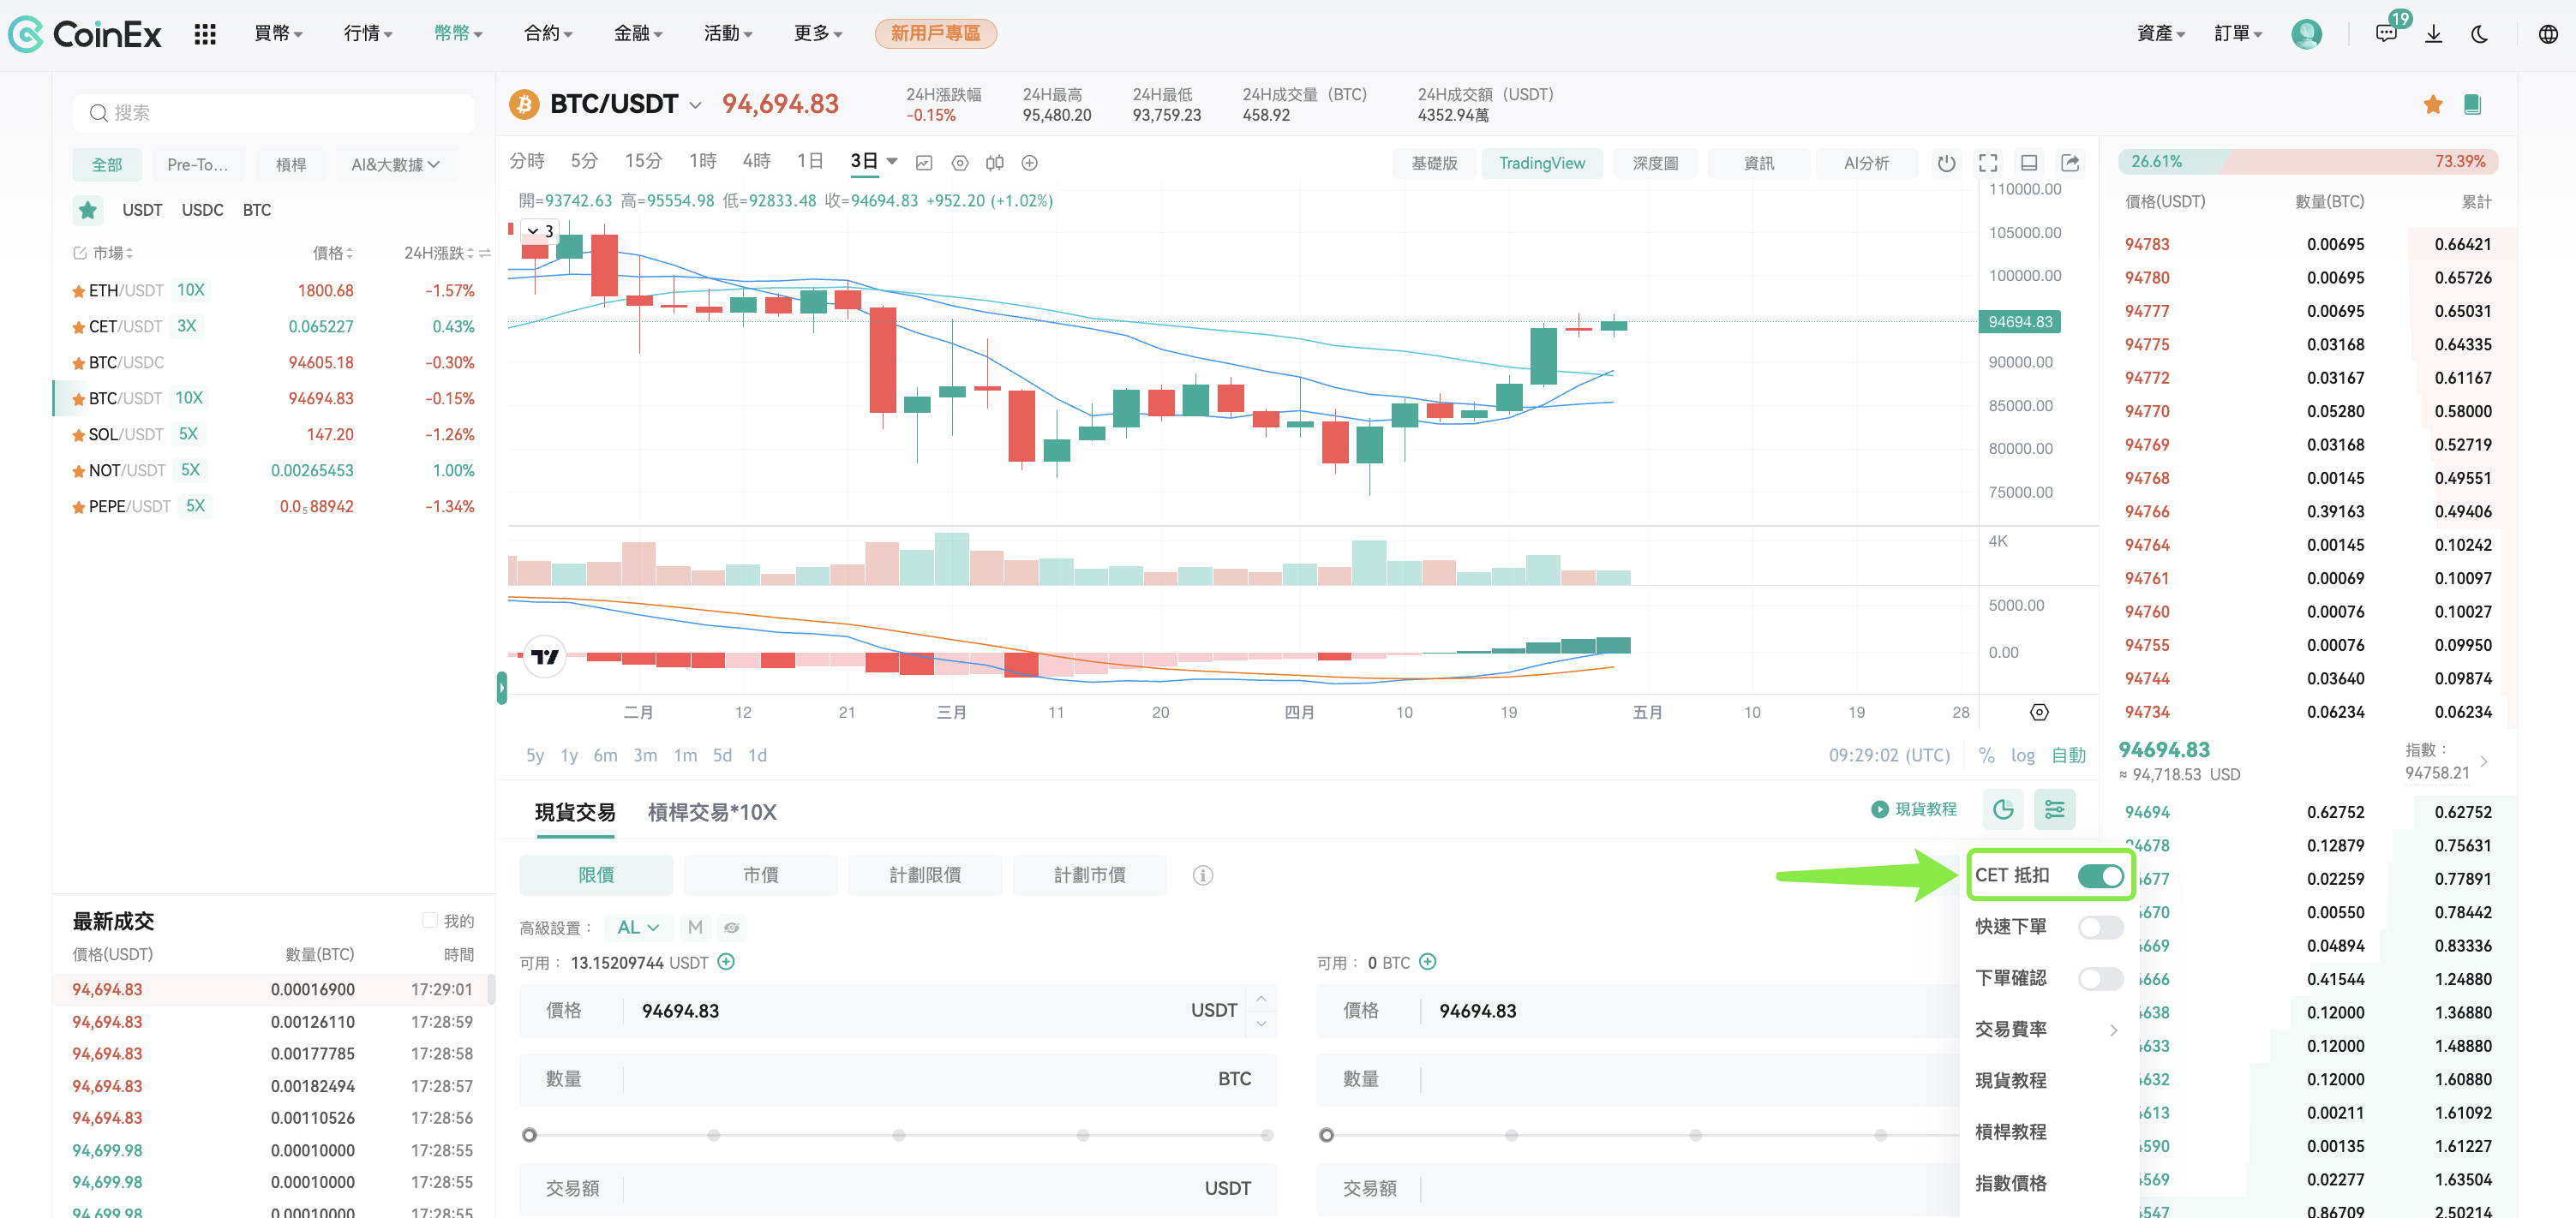Toggle percent scale on chart

(1986, 755)
